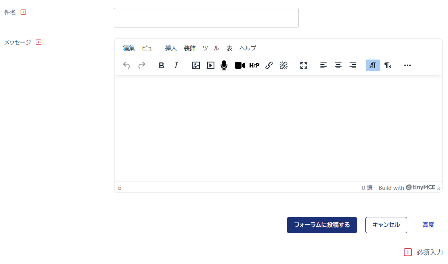Click the Insert link icon
Screen dimensions: 448x264
click(x=269, y=65)
